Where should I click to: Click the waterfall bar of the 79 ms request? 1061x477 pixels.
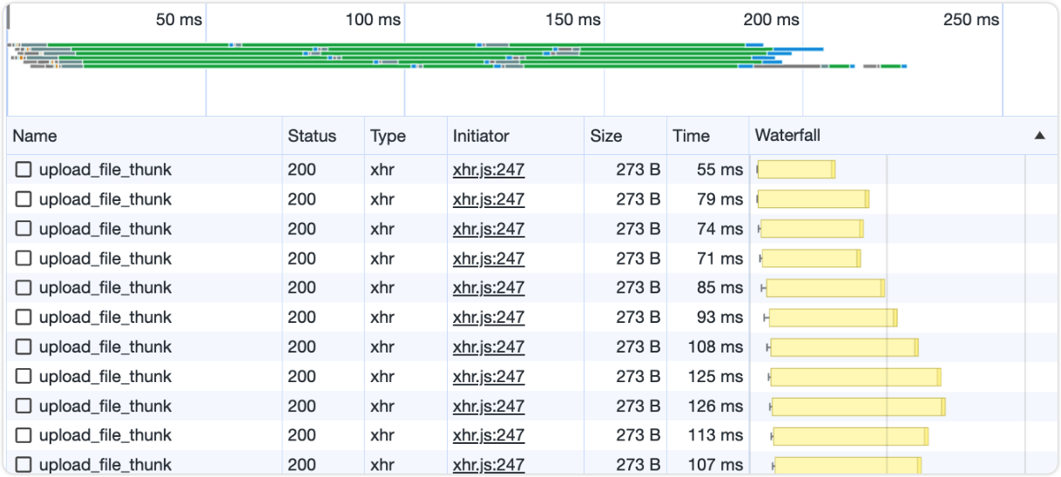click(x=813, y=199)
